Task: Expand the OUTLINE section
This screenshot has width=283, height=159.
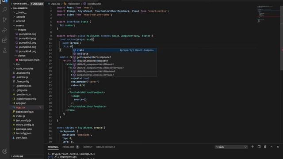Action: pyautogui.click(x=27, y=156)
